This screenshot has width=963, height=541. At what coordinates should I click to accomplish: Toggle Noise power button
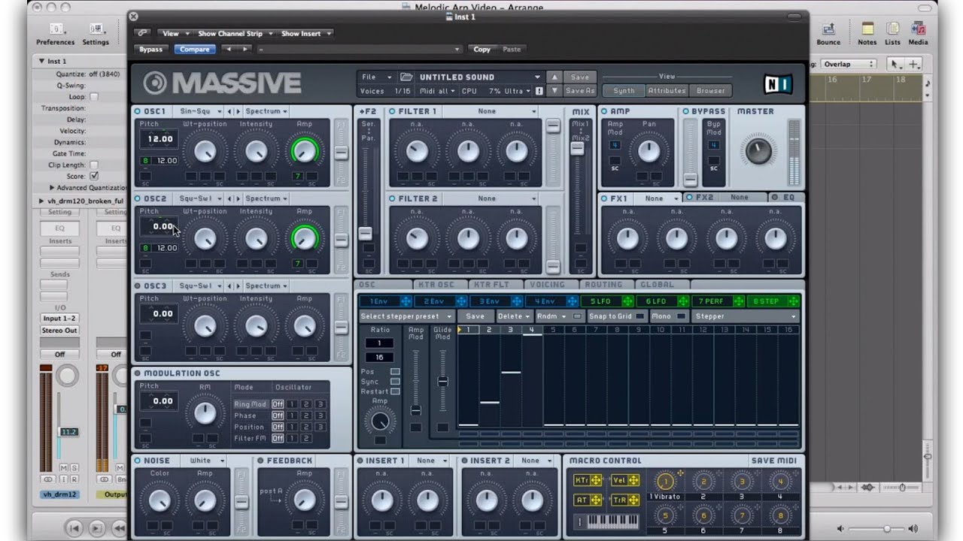[x=138, y=461]
